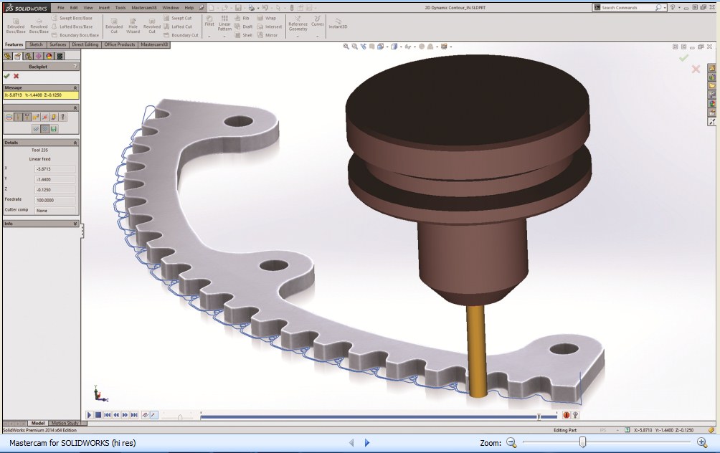
Task: Toggle the display holder option in Backplot
Action: click(x=27, y=117)
